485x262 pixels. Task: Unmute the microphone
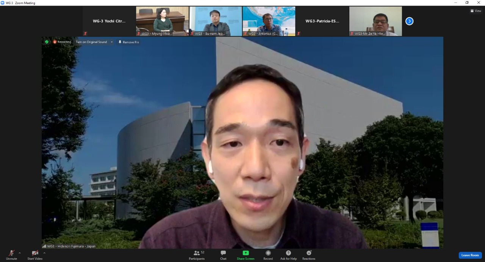tap(11, 254)
